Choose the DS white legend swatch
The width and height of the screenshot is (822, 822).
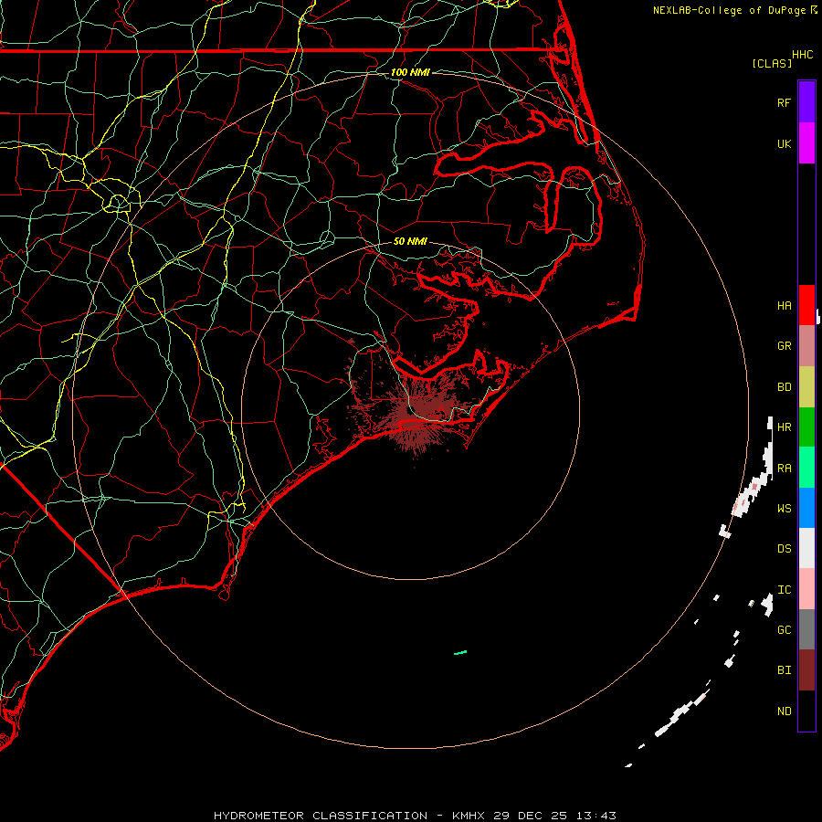click(806, 548)
